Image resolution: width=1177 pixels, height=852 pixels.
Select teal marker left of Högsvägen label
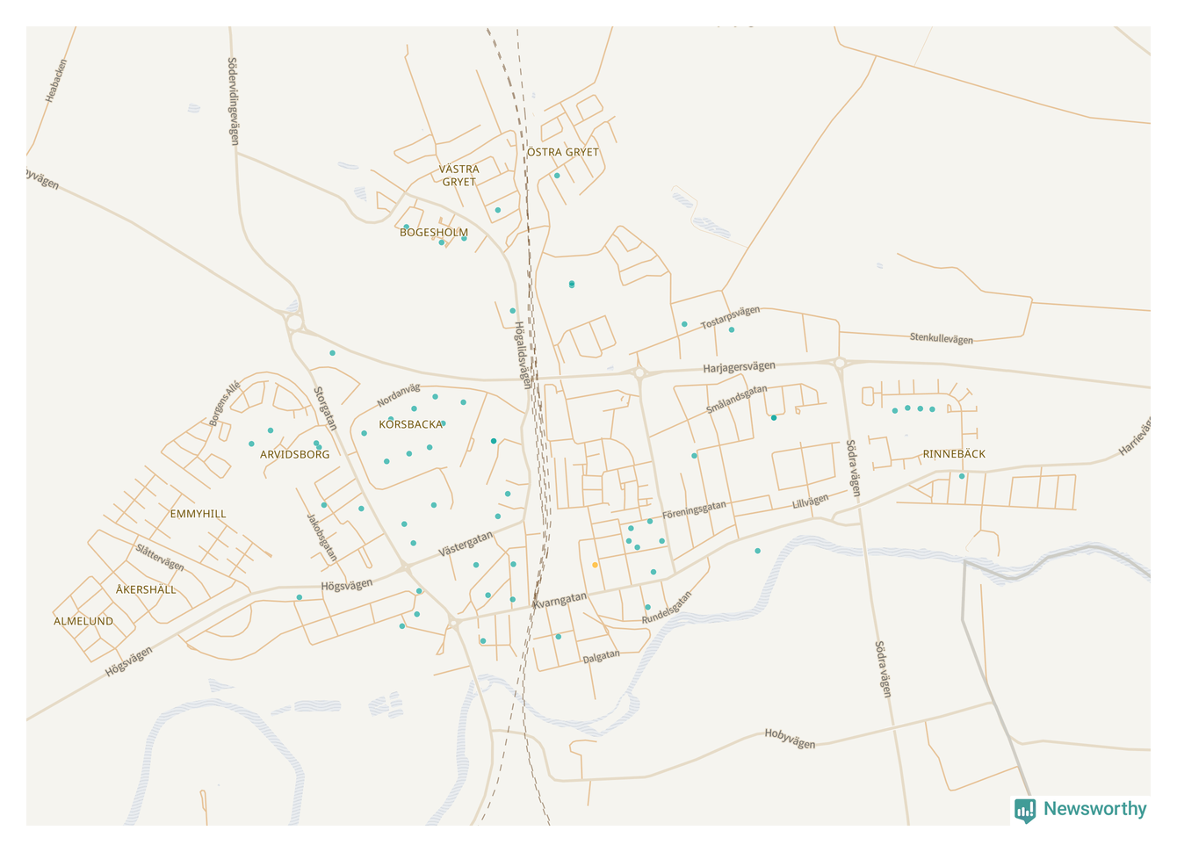[300, 597]
